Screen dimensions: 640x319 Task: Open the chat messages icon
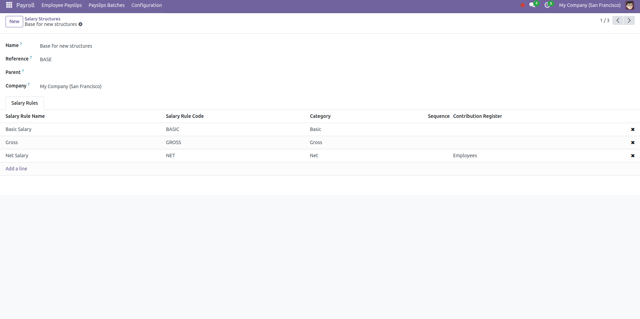point(532,5)
